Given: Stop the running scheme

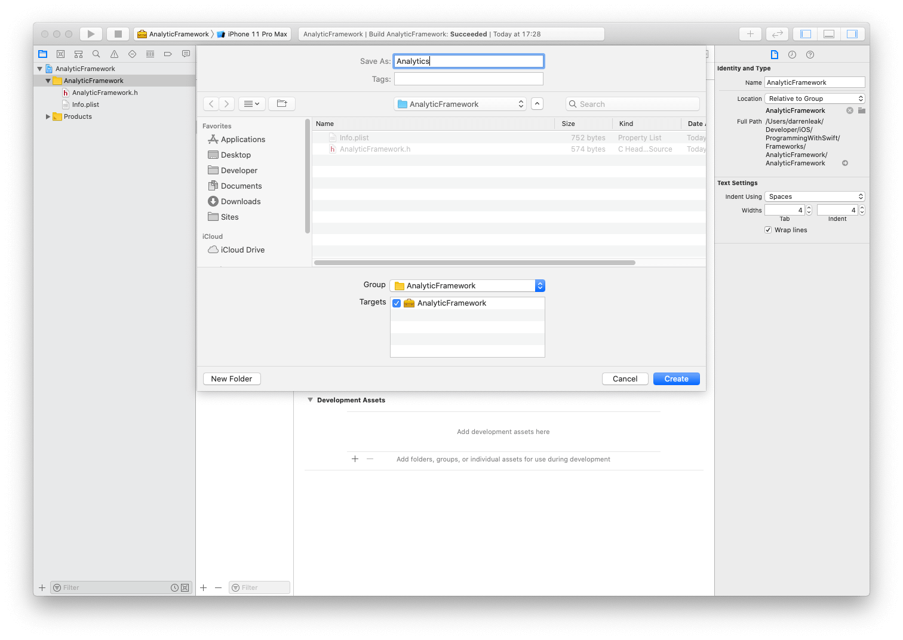Looking at the screenshot, I should 118,34.
